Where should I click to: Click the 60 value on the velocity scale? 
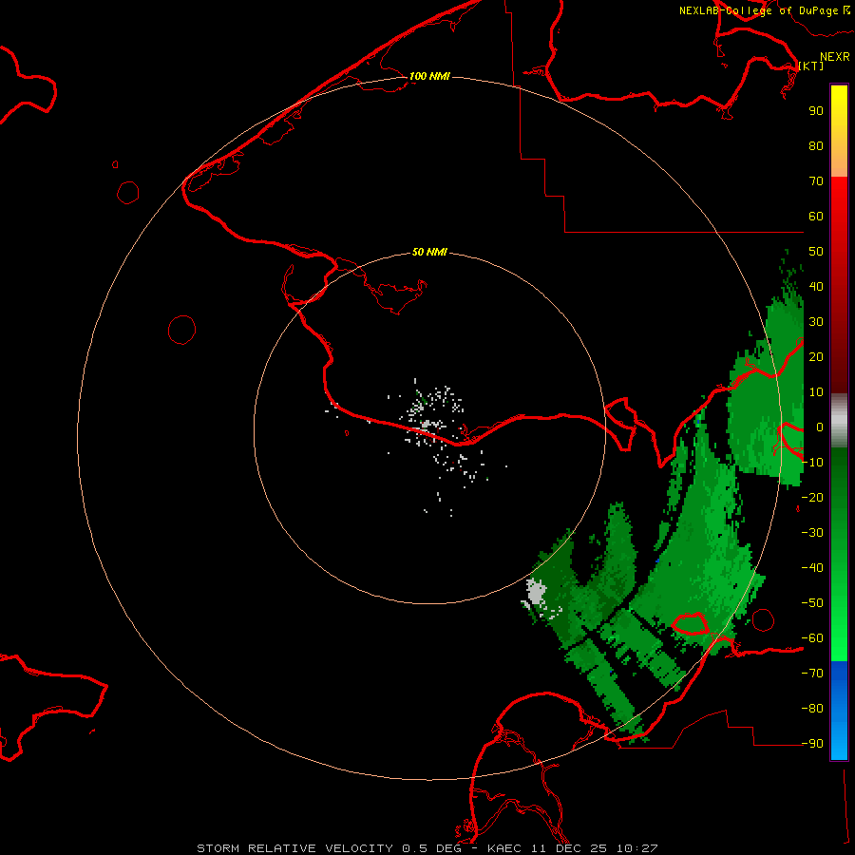click(x=816, y=216)
